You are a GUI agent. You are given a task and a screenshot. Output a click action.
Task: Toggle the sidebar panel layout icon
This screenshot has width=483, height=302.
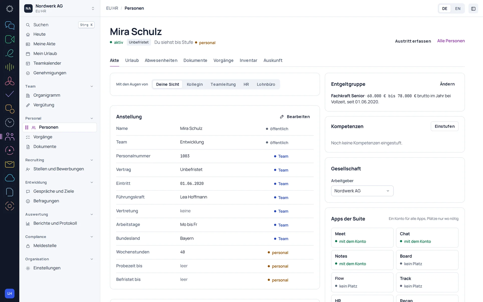pyautogui.click(x=473, y=9)
